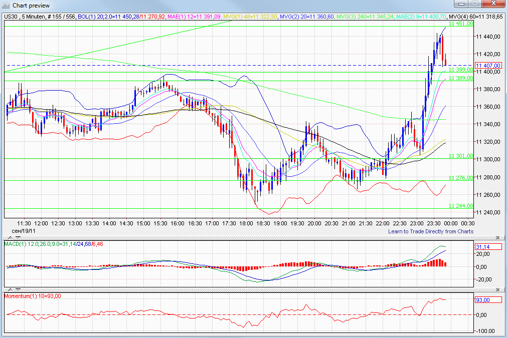Maximize the Chart preview window
The height and width of the screenshot is (338, 507).
coord(475,4)
